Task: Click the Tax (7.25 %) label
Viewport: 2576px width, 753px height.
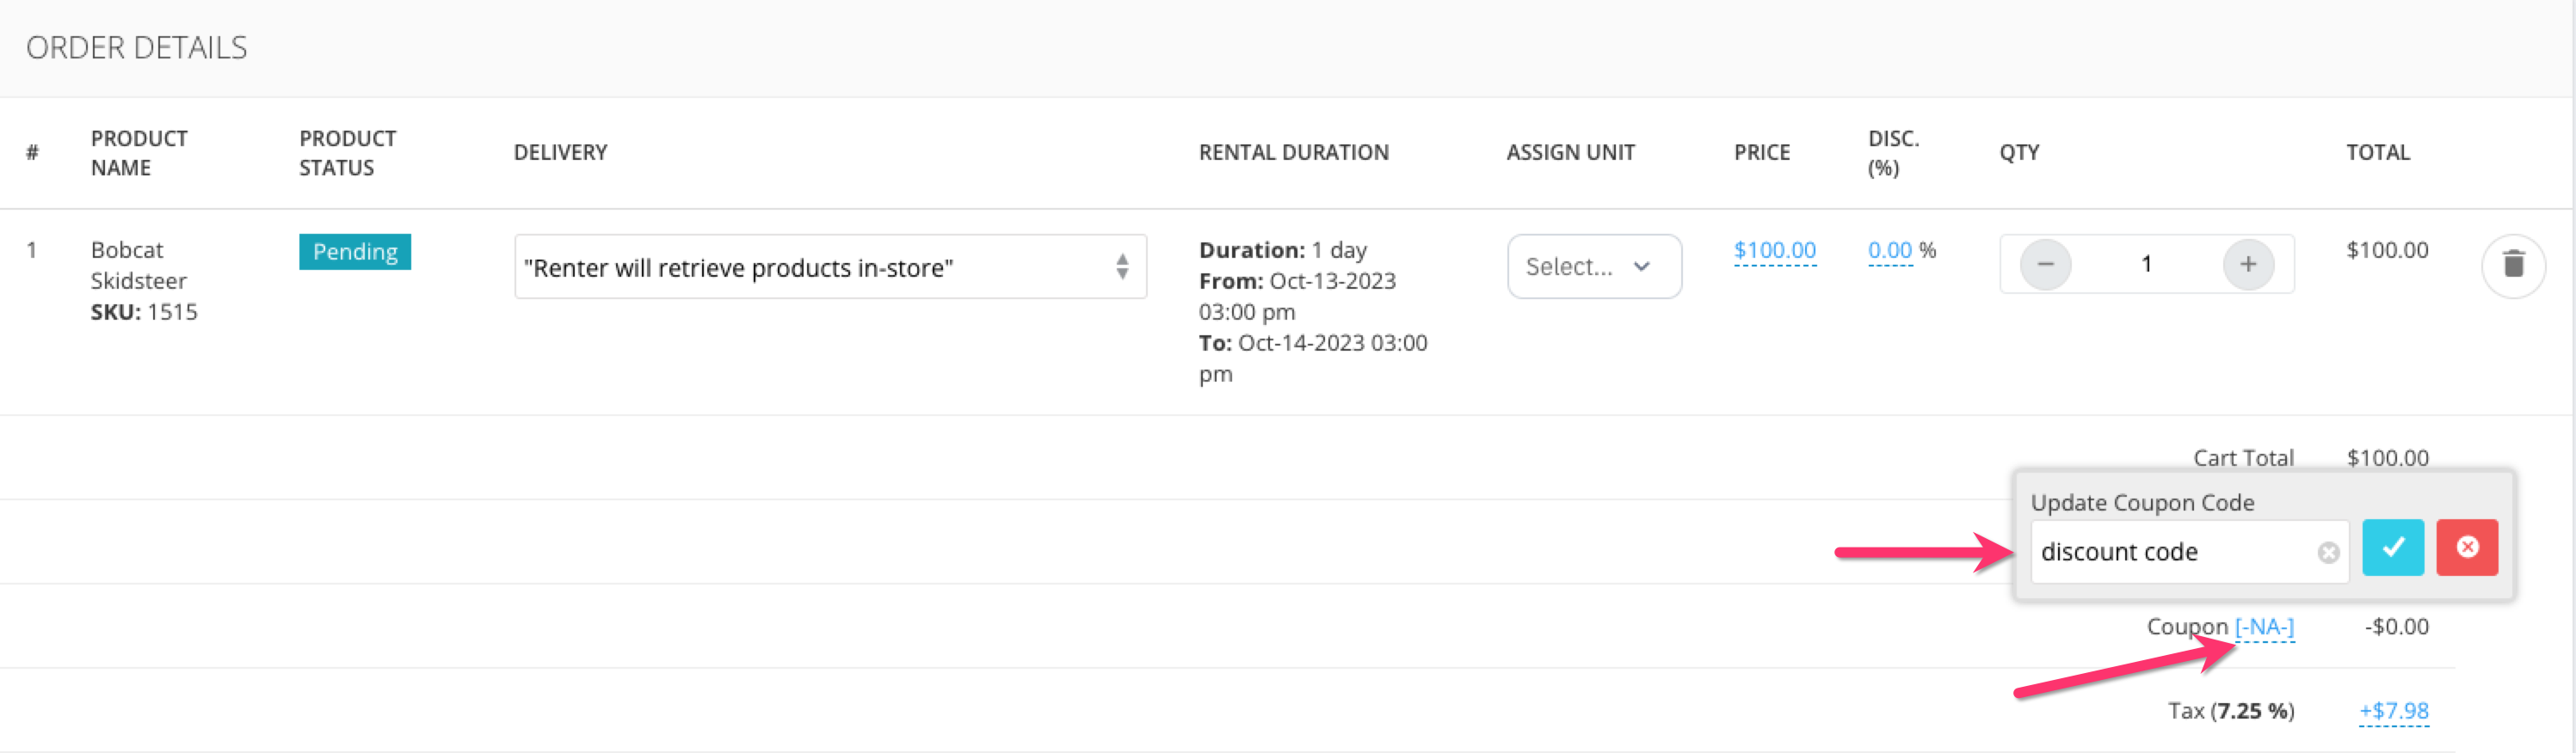Action: [x=2230, y=711]
